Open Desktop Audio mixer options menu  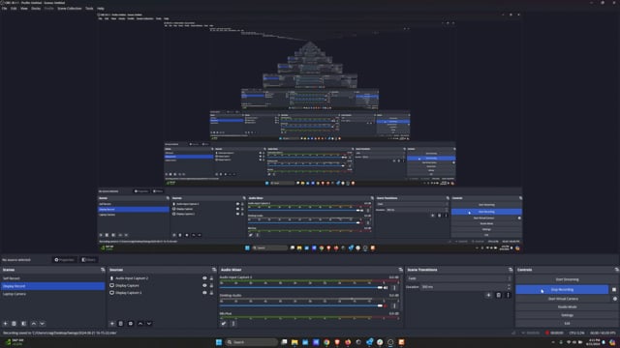click(394, 305)
